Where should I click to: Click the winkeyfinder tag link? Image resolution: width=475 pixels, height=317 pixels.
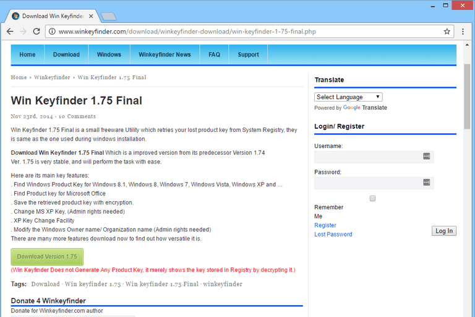[223, 284]
